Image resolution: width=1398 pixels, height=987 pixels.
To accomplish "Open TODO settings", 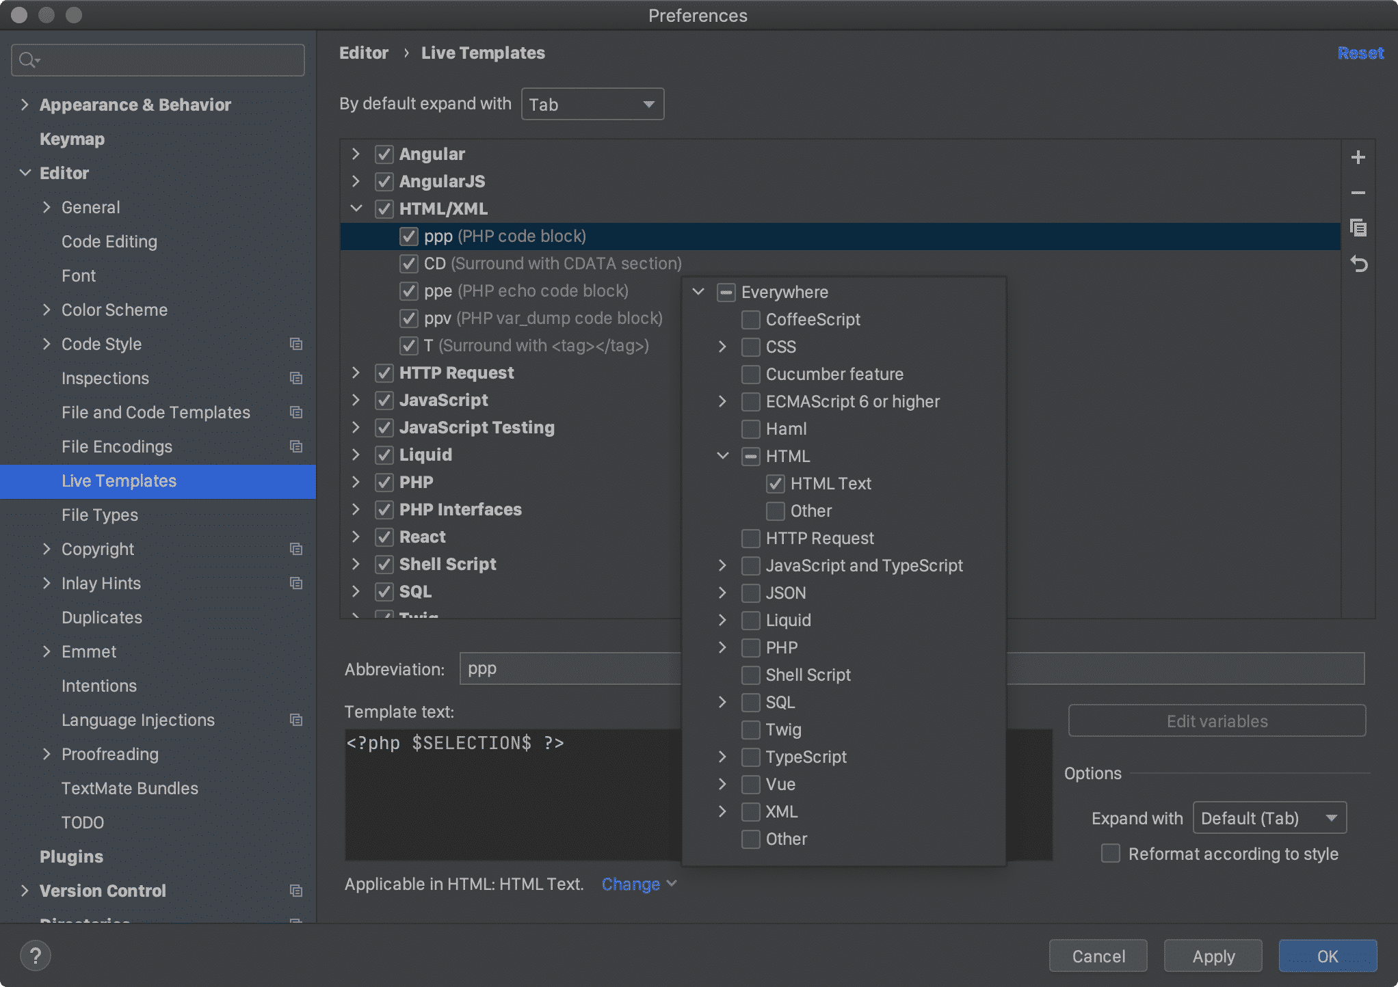I will pyautogui.click(x=83, y=822).
